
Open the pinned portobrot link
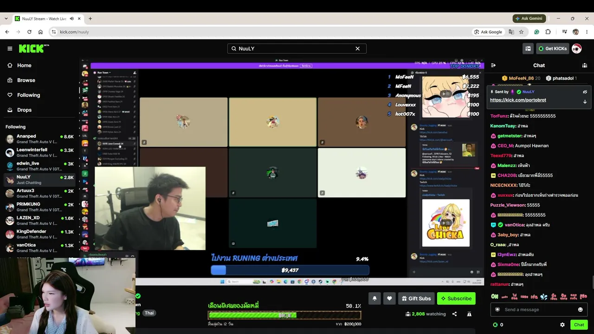(x=518, y=100)
